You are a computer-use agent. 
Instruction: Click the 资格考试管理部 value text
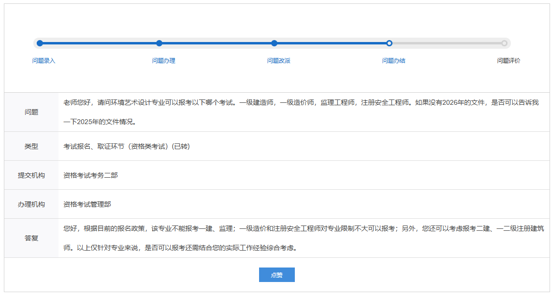[x=87, y=204]
